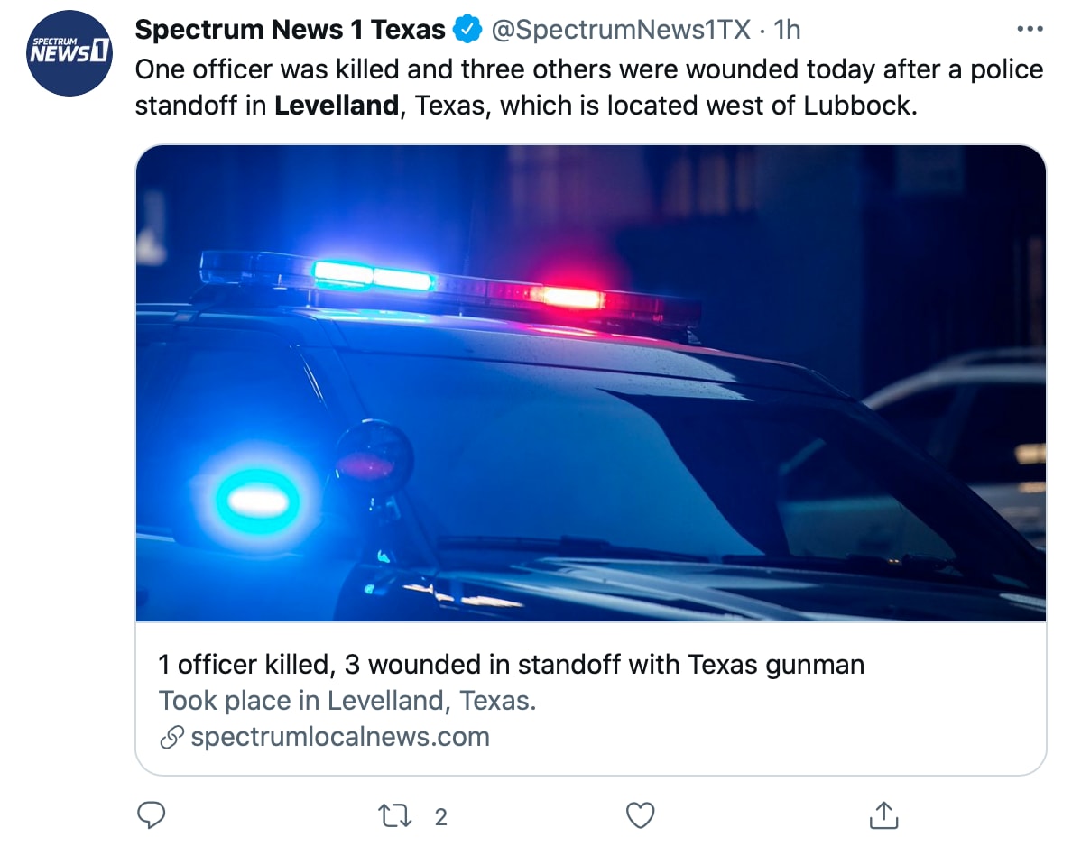Click the retweet count number 2
Viewport: 1072px width, 846px height.
tap(440, 817)
